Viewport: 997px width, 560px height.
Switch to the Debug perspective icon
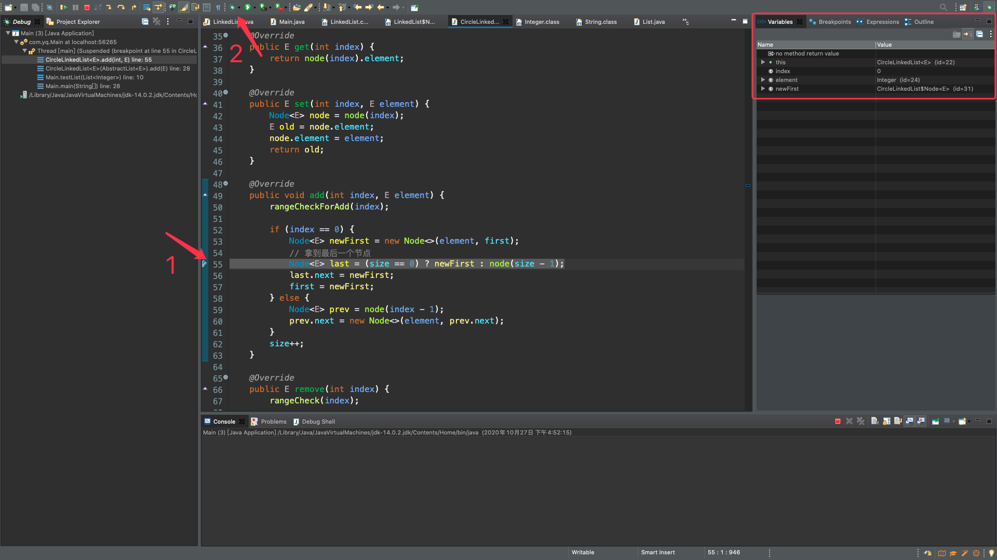[x=990, y=7]
